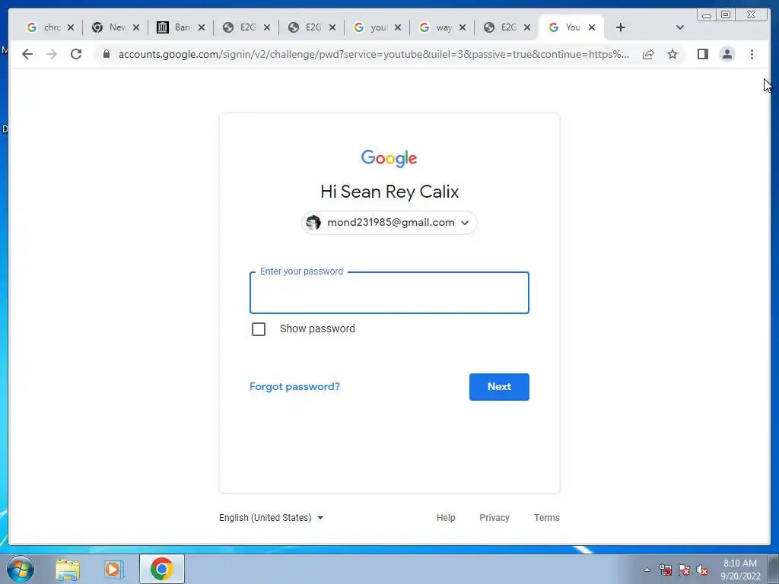Open the network status tray icon
Screen dimensions: 779x584
pos(666,570)
